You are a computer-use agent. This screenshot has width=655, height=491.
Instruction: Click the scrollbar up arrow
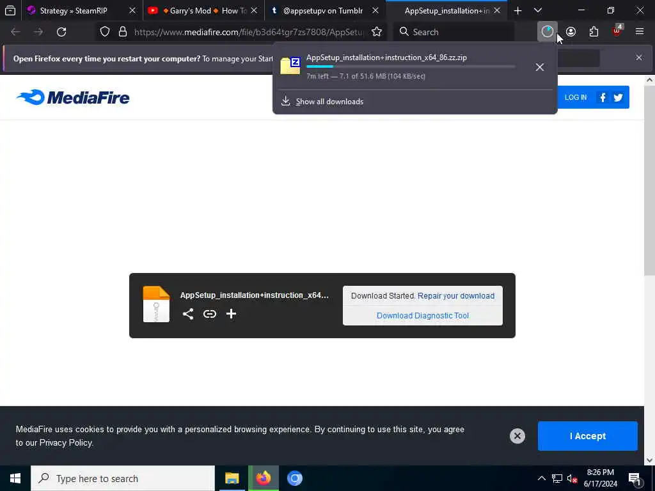649,80
